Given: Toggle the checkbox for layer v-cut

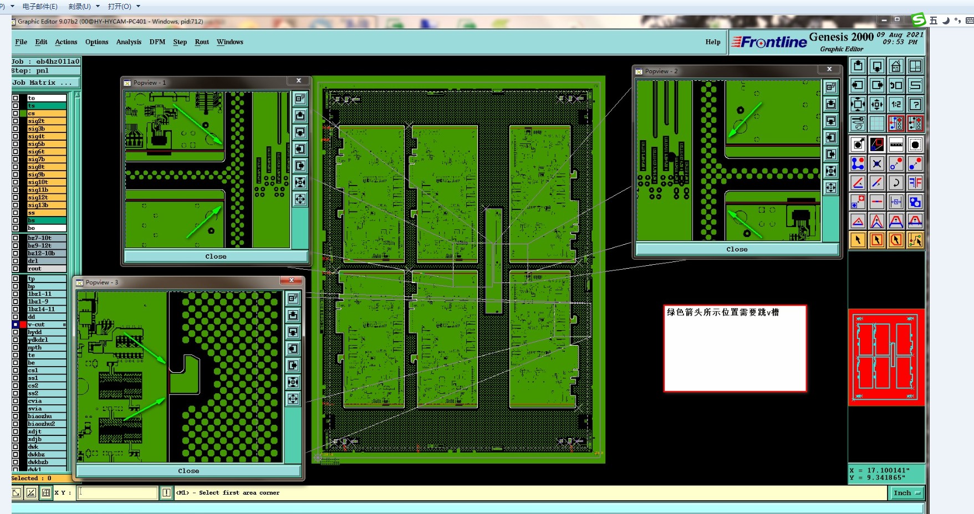Looking at the screenshot, I should [x=16, y=325].
